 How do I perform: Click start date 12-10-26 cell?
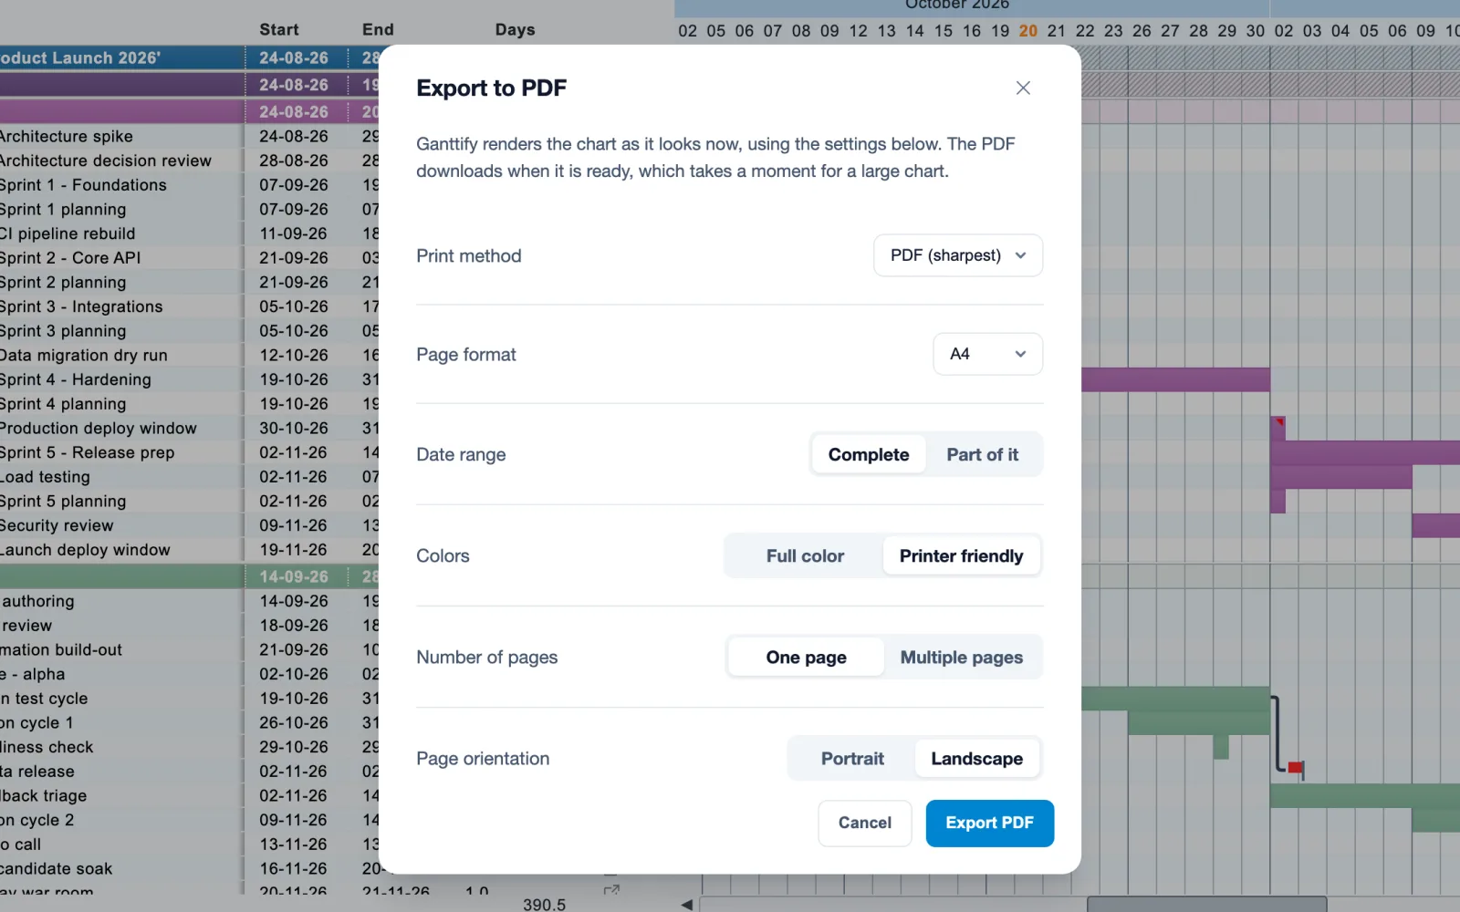click(x=294, y=355)
